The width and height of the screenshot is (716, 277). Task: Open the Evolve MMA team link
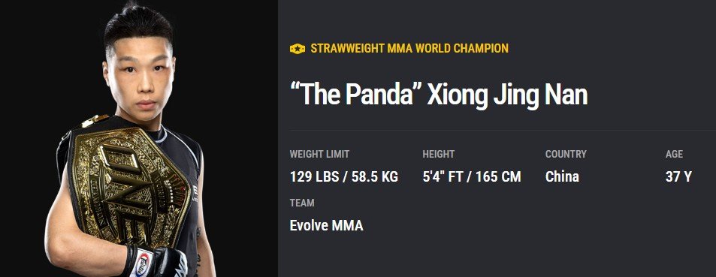(x=327, y=225)
